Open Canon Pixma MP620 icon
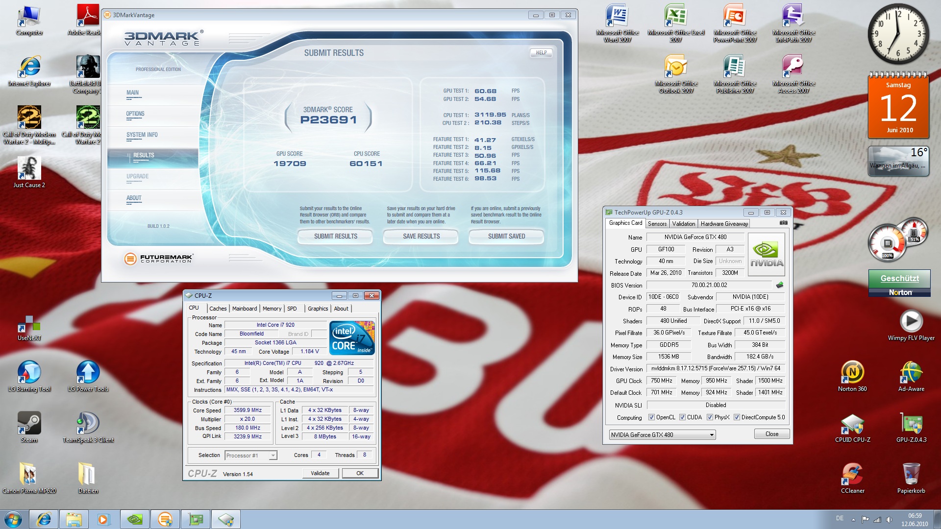The width and height of the screenshot is (941, 529). point(29,478)
